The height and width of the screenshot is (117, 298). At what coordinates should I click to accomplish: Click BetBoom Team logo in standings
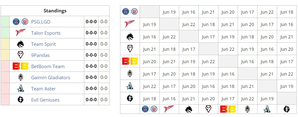21,66
